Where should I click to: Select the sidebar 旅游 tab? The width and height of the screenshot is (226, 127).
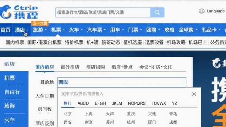(x=9, y=106)
